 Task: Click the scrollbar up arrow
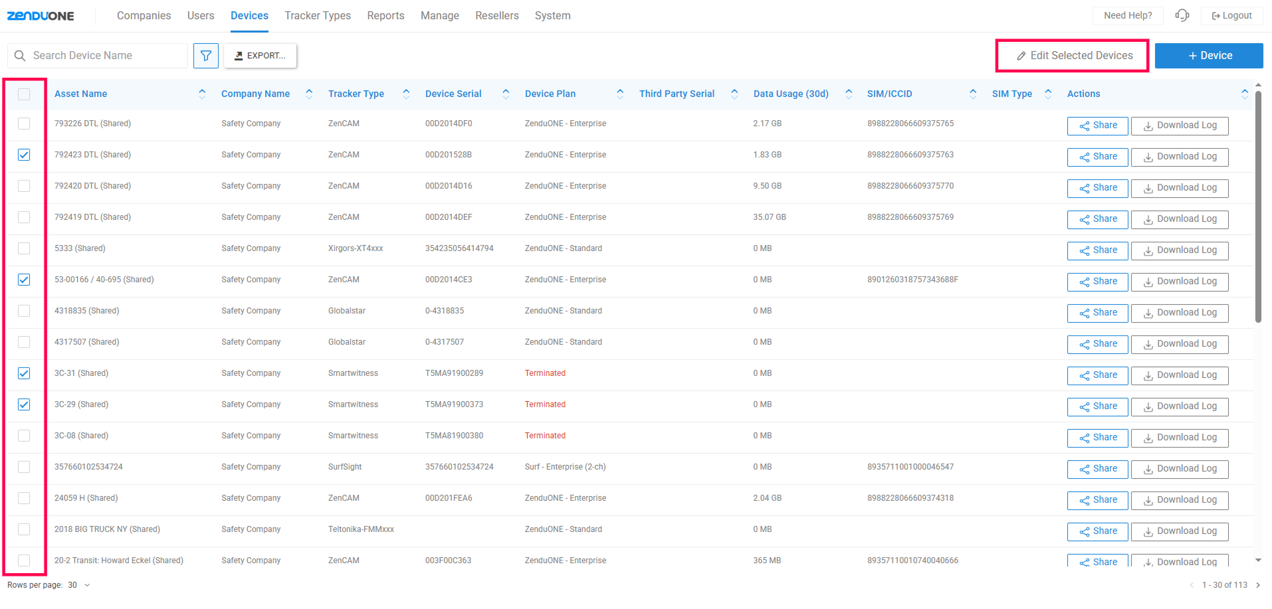point(1258,85)
